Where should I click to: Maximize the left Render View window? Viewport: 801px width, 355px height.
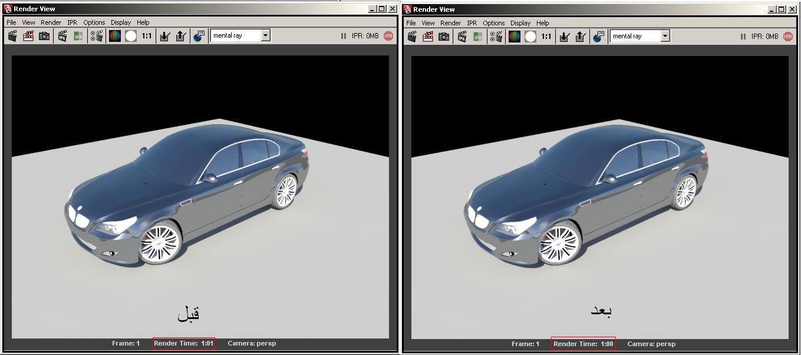point(382,9)
